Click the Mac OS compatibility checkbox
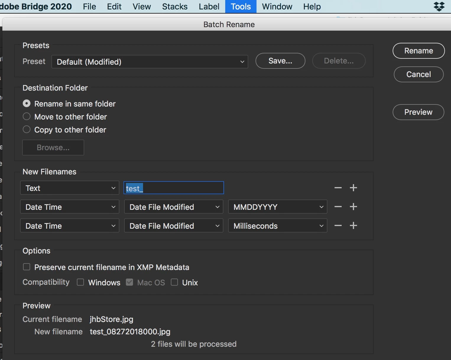The height and width of the screenshot is (360, 451). (129, 282)
